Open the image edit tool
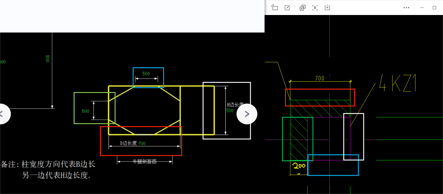Image resolution: width=443 pixels, height=194 pixels. pos(287,8)
